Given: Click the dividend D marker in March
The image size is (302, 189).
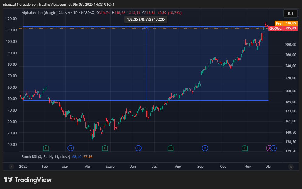Looking at the screenshot, I should [x=70, y=148].
